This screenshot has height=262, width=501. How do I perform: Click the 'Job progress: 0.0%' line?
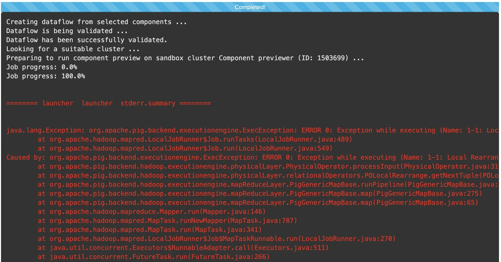click(41, 67)
